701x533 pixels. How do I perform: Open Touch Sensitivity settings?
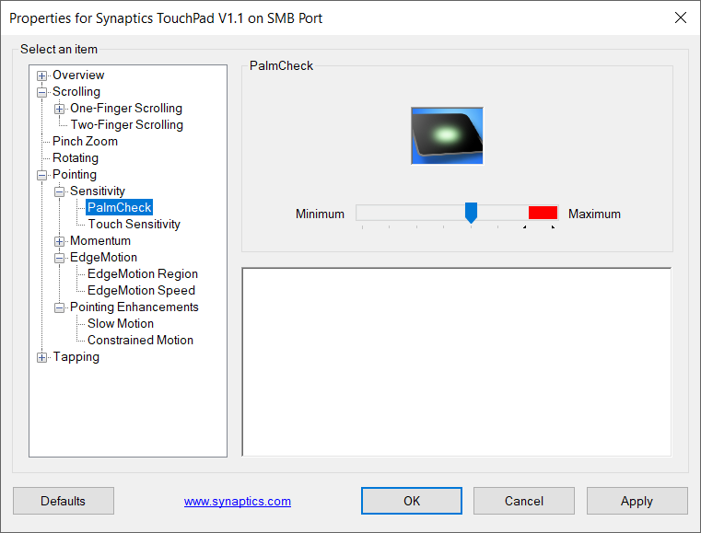click(134, 224)
